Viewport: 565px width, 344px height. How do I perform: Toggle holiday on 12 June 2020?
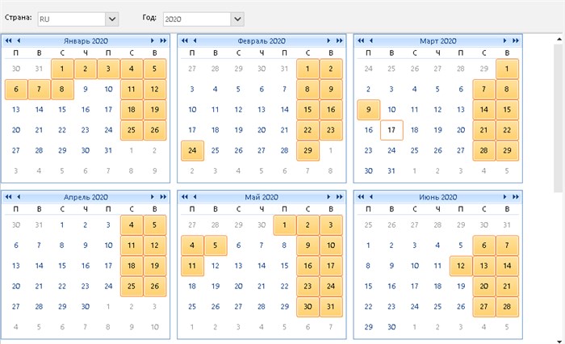coord(461,266)
